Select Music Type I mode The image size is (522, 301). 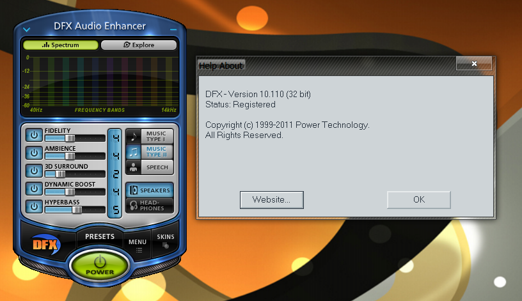pos(150,136)
